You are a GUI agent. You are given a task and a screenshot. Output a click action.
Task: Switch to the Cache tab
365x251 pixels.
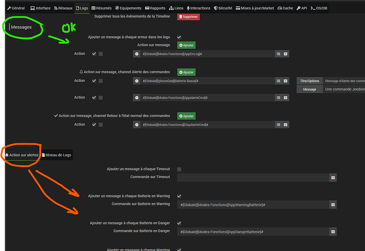[286, 8]
